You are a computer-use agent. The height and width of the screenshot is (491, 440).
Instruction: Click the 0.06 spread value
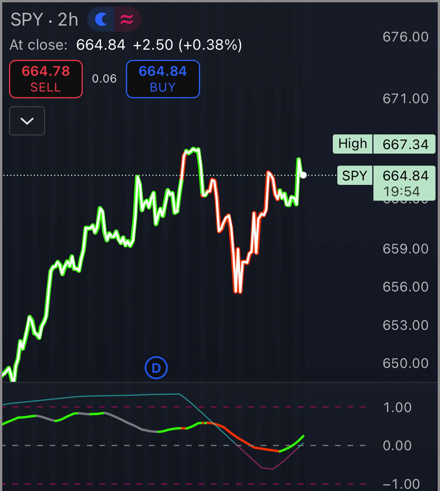tap(104, 79)
